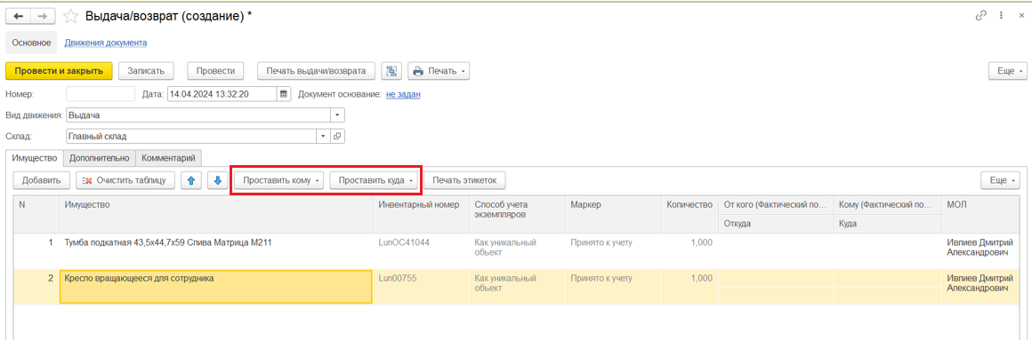Click the Печать этикеток button
Viewport: 1032px width, 340px height.
(x=464, y=180)
